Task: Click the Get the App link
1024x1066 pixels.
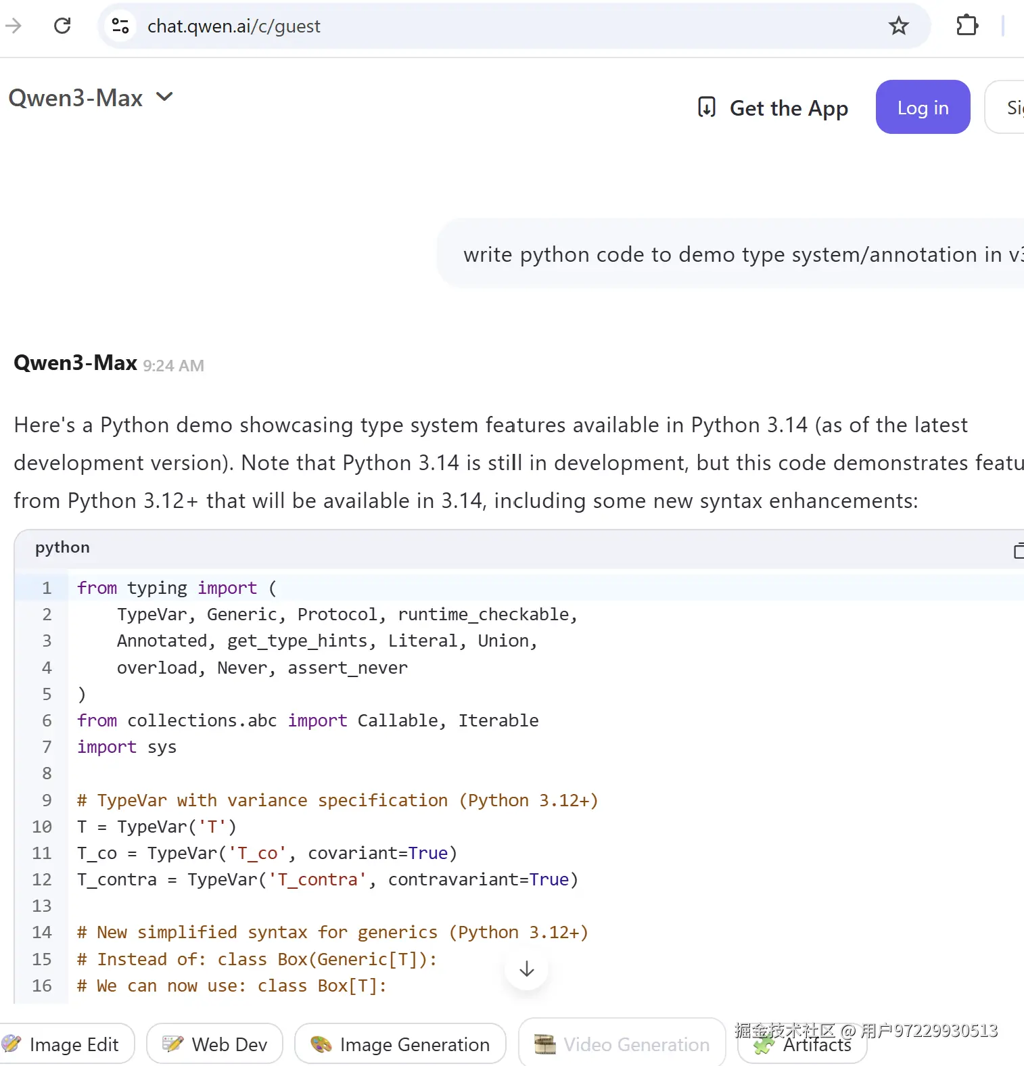Action: [x=788, y=108]
